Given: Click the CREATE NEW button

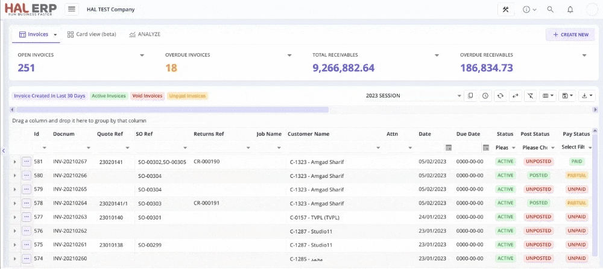Looking at the screenshot, I should point(570,35).
